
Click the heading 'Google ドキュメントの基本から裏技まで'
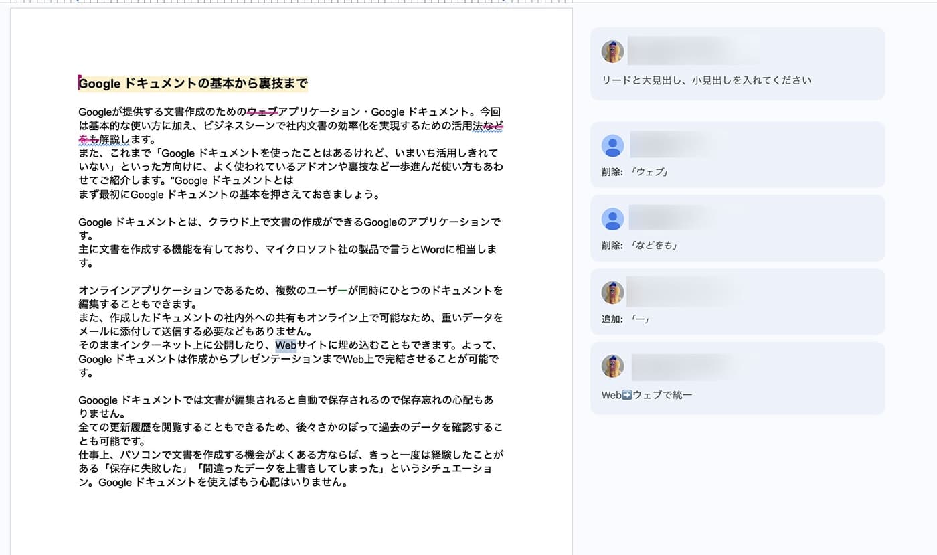193,84
